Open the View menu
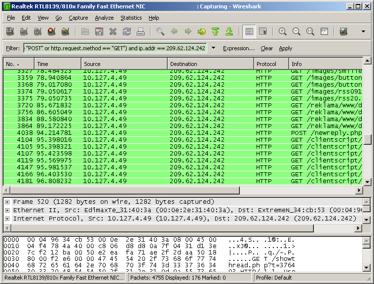 [x=43, y=18]
